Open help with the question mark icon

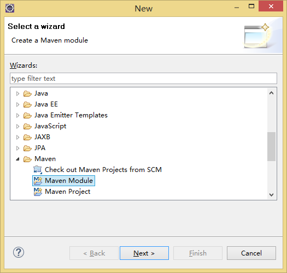[x=19, y=252]
